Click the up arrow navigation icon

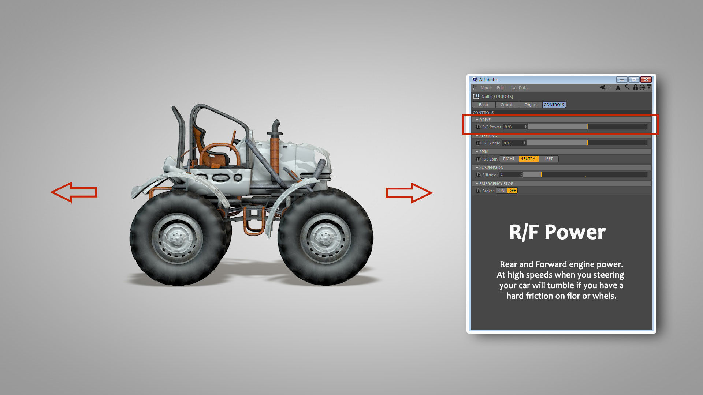[618, 87]
